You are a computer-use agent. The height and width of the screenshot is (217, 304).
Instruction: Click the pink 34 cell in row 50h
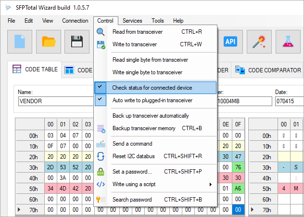51,189
